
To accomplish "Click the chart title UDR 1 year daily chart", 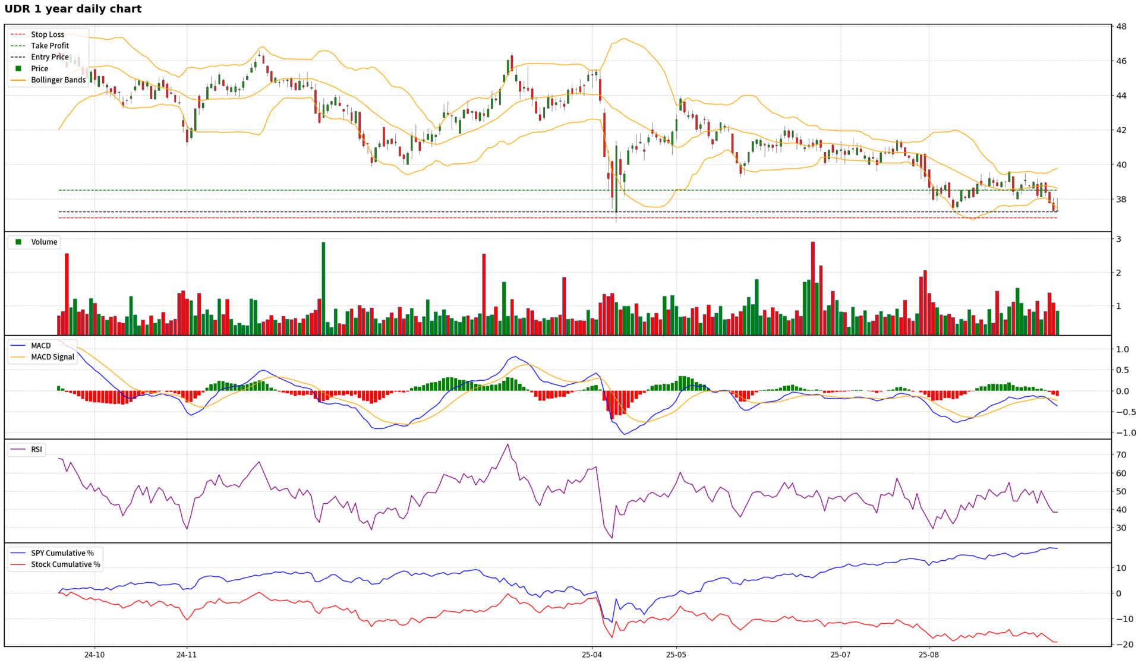I will 73,9.
